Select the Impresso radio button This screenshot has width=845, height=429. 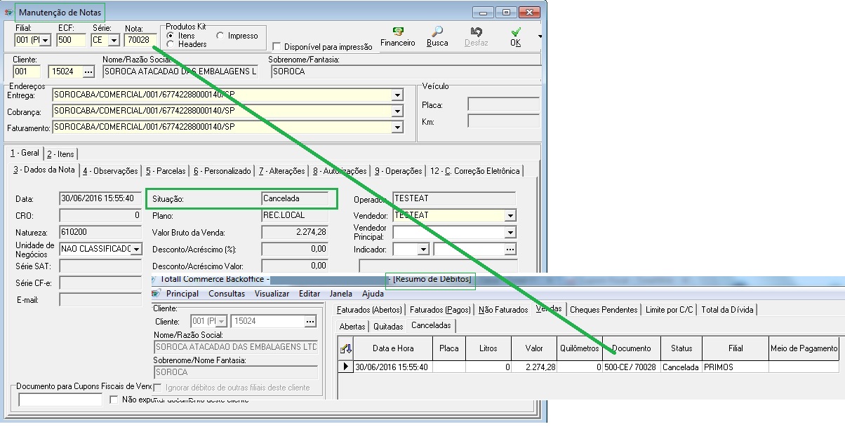220,36
